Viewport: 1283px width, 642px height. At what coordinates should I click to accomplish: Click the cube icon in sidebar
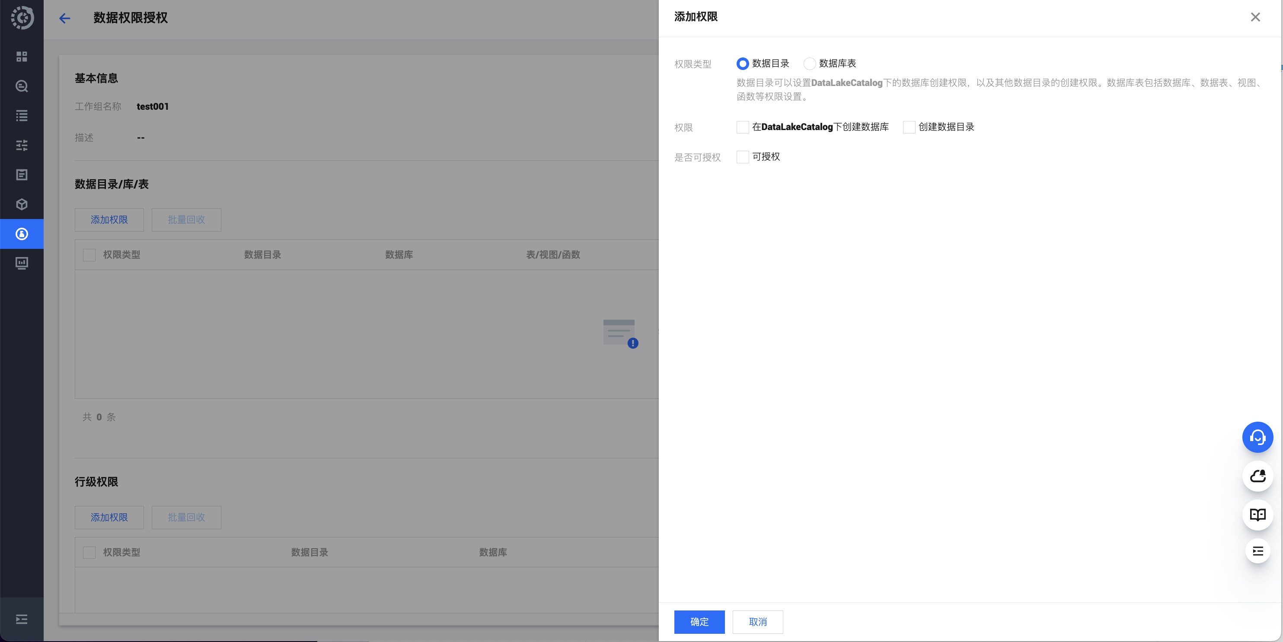[x=22, y=204]
